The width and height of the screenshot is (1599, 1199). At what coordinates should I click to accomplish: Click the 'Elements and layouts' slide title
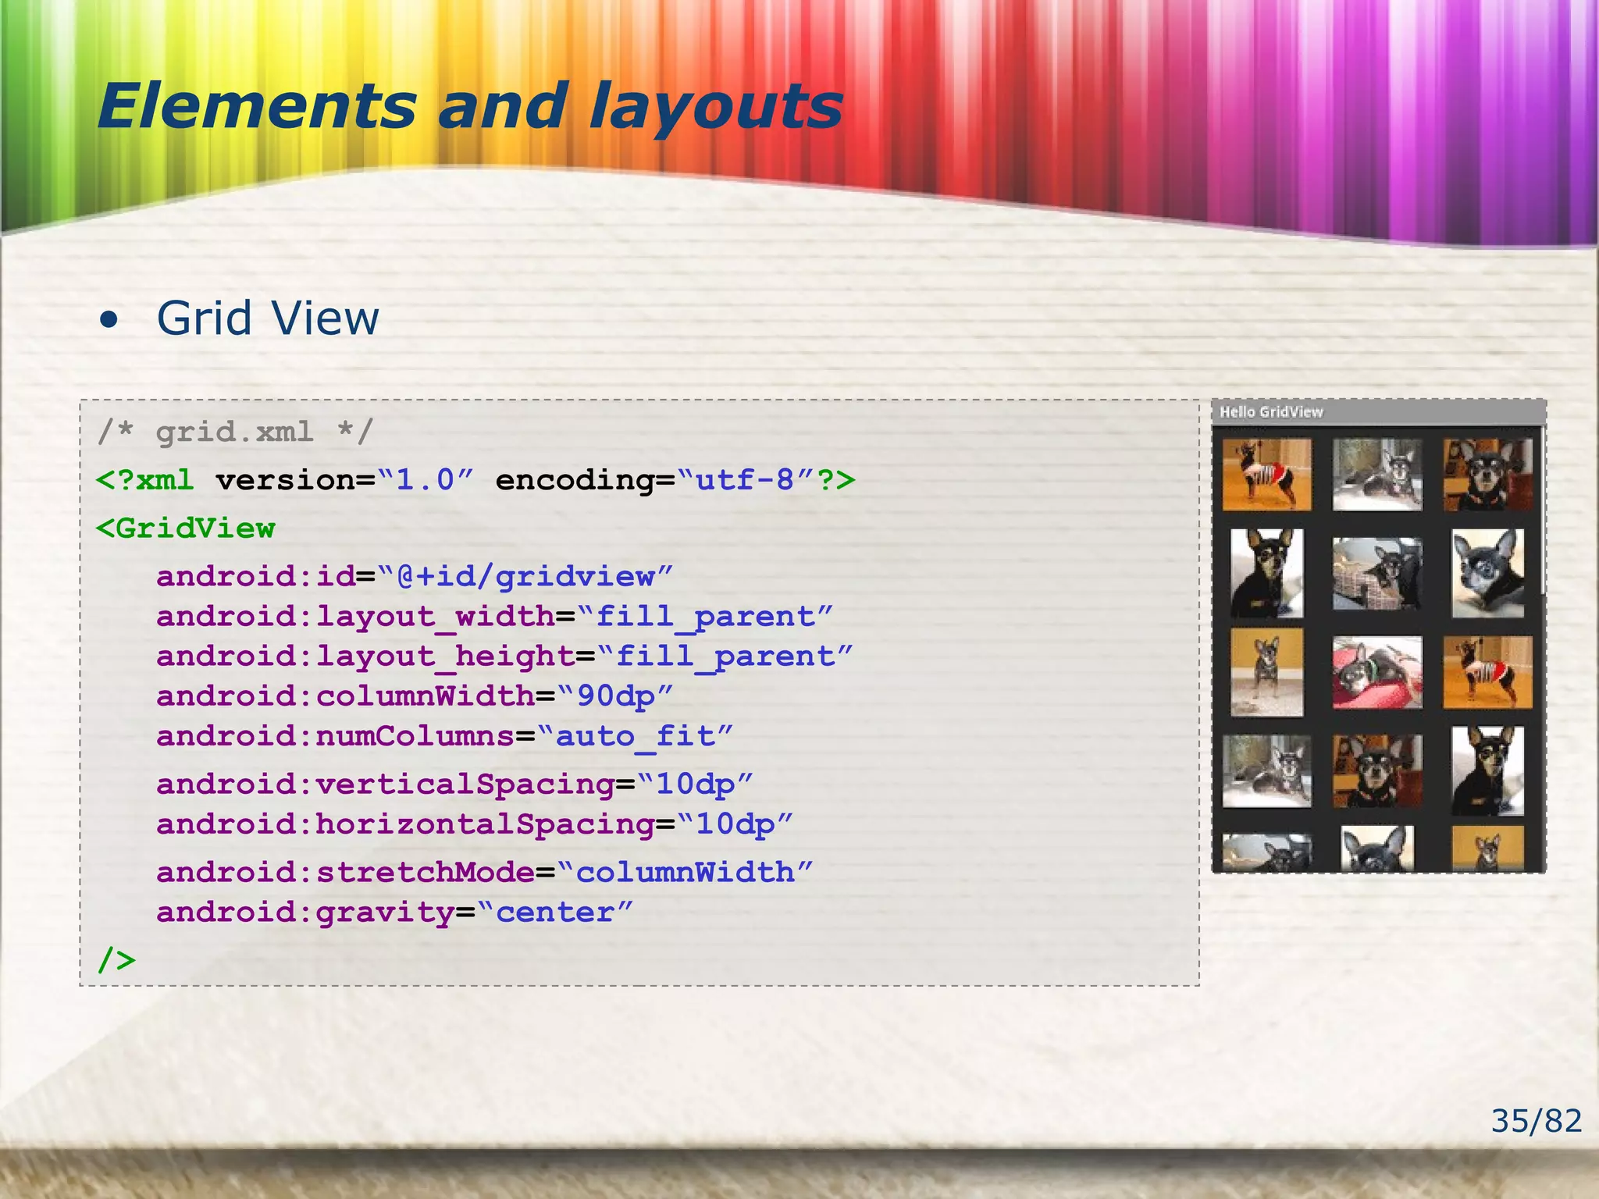470,106
